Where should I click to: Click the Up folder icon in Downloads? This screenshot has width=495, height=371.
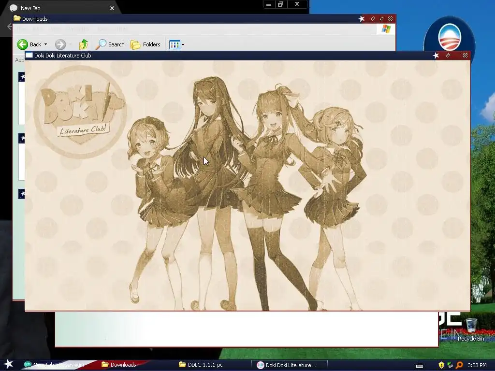84,44
